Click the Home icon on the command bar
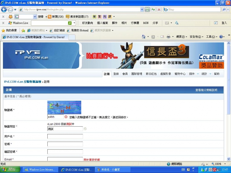Viewport: 231px width, 173px height. tap(144, 37)
